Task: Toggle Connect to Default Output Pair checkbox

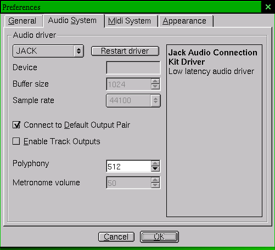Action: coord(16,125)
